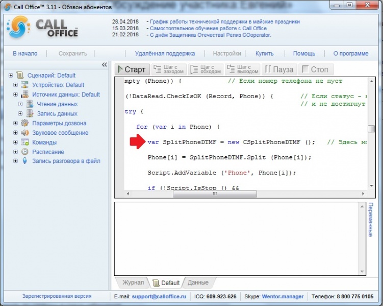Open the Переменные side panel

point(371,219)
